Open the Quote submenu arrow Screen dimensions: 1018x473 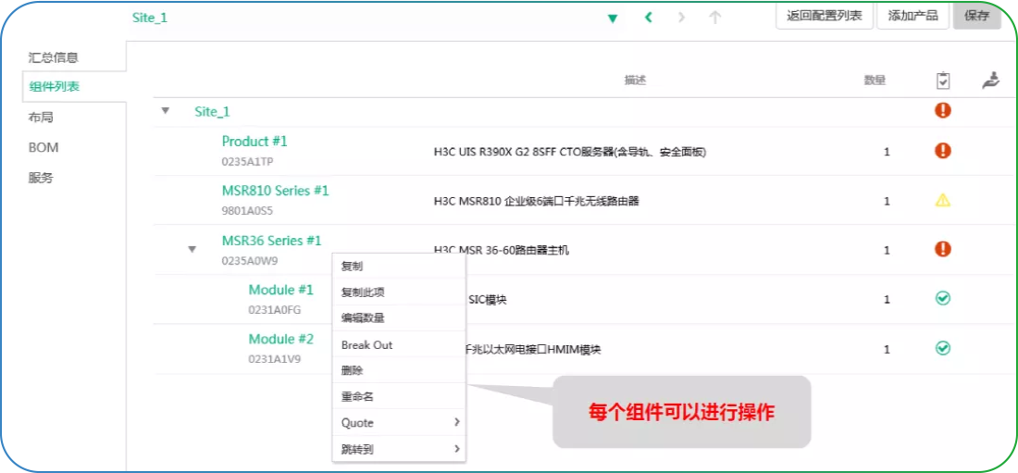click(x=456, y=422)
